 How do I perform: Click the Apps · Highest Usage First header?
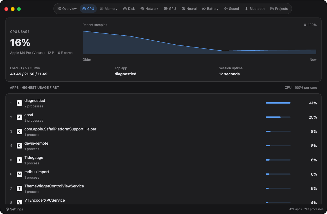[34, 87]
